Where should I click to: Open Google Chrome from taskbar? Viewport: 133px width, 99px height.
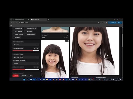point(89,79)
